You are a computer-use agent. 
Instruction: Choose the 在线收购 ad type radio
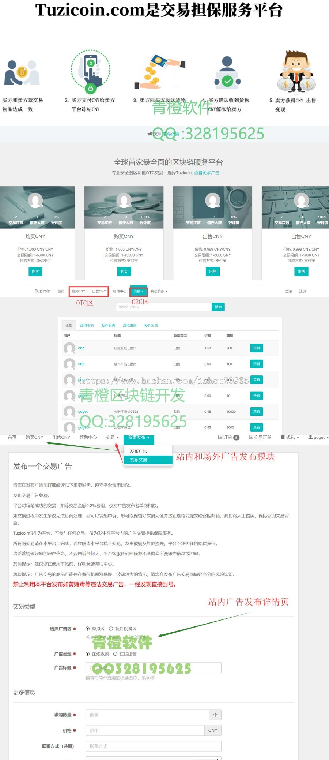(88, 654)
